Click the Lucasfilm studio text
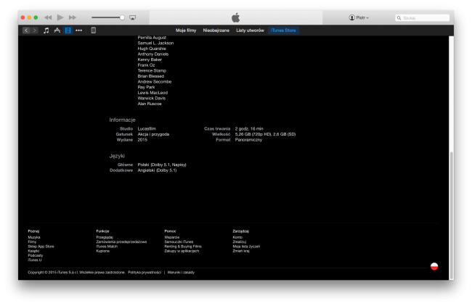The height and width of the screenshot is (306, 472). [147, 128]
